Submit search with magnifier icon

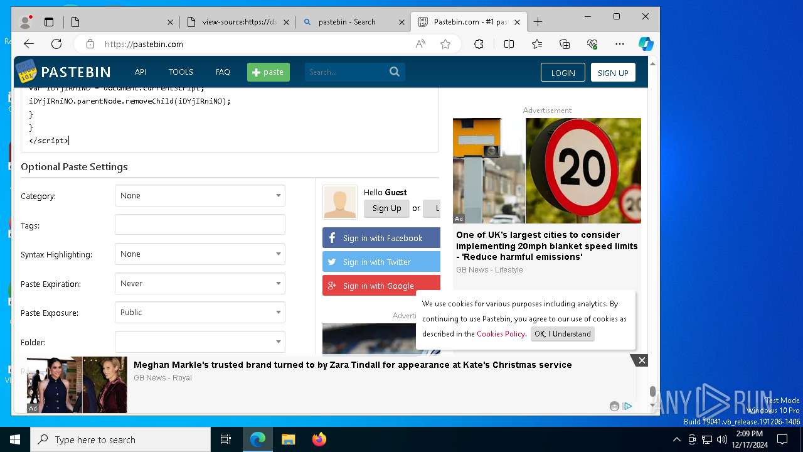pos(395,72)
